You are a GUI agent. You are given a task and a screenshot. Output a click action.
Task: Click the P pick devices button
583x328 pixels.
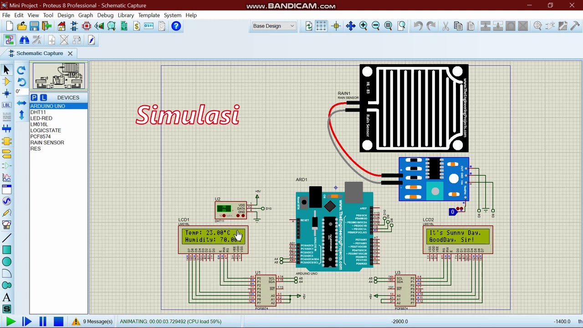[x=34, y=97]
